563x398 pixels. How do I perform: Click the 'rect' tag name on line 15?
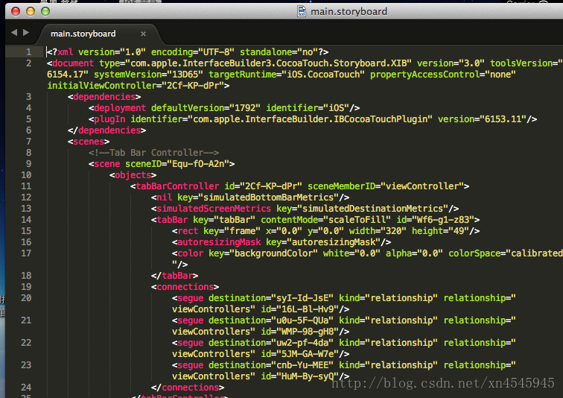188,231
